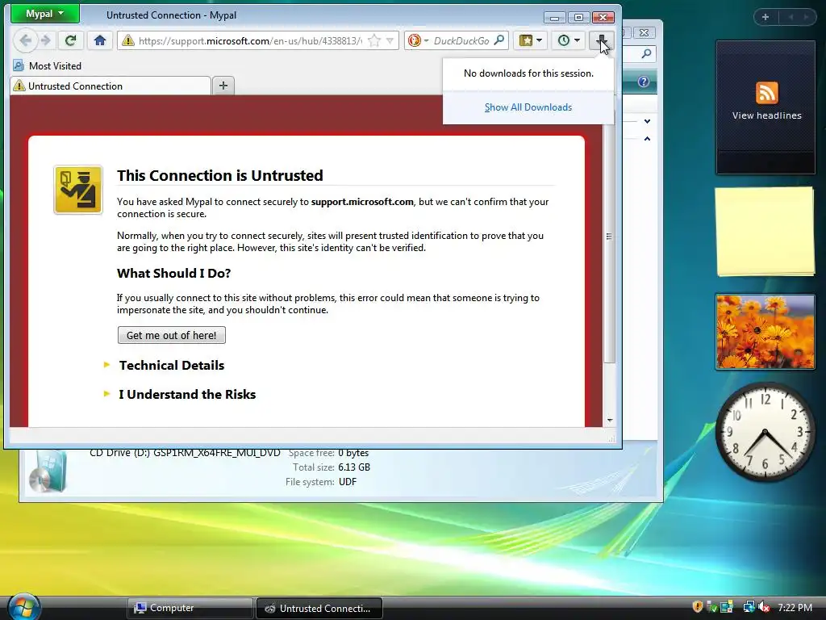Screen dimensions: 826x620
Task: Click the CD Drive icon in details pane
Action: point(48,471)
